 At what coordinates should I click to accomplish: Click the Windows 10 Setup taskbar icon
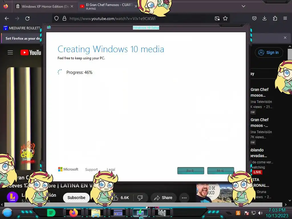(140, 213)
